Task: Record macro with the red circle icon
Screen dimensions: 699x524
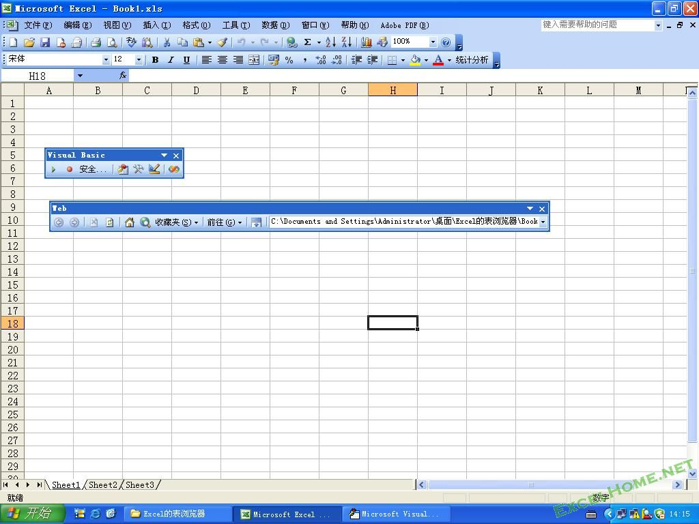Action: pyautogui.click(x=69, y=169)
